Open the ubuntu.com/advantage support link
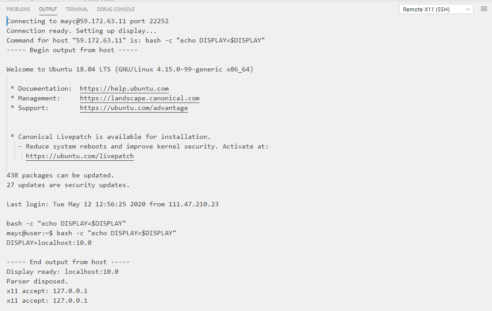Image resolution: width=492 pixels, height=311 pixels. coord(134,108)
